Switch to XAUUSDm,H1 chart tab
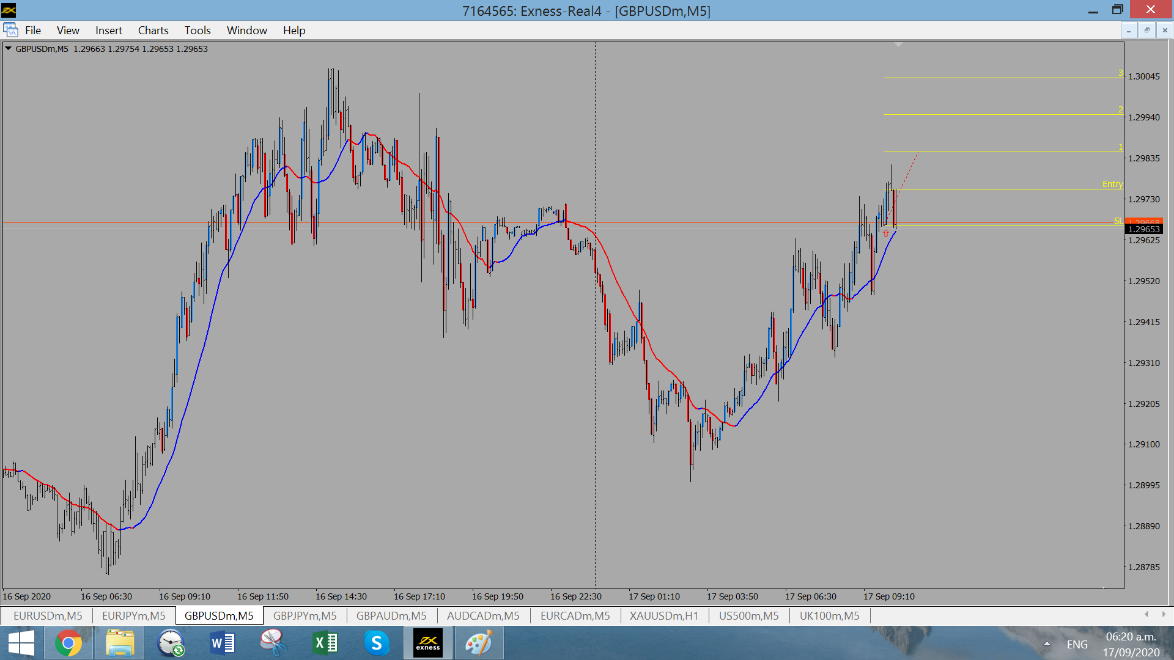 click(663, 615)
